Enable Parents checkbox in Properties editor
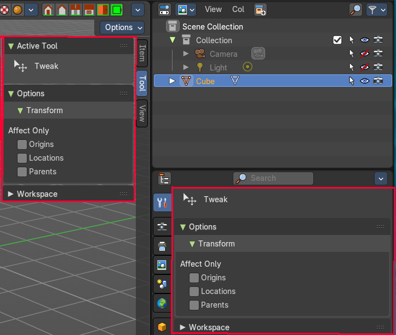Viewport: 396px width, 335px height. 194,305
